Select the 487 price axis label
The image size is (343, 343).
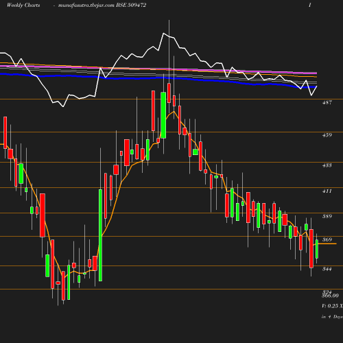pos(327,102)
